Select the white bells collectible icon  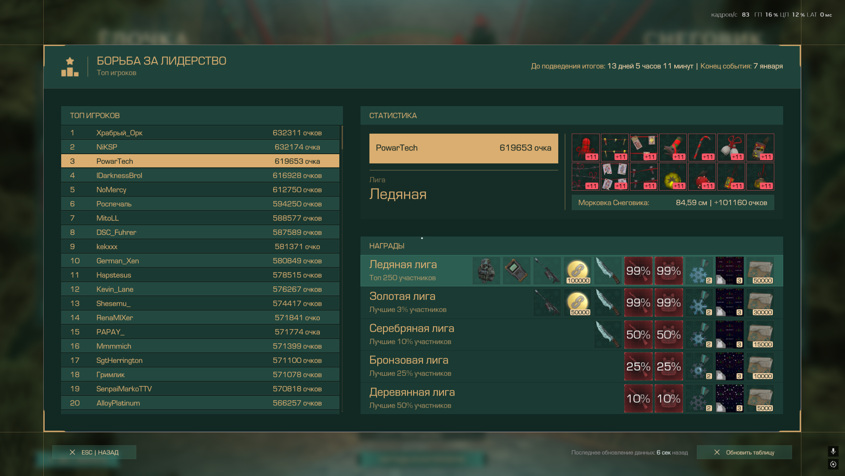pyautogui.click(x=731, y=147)
